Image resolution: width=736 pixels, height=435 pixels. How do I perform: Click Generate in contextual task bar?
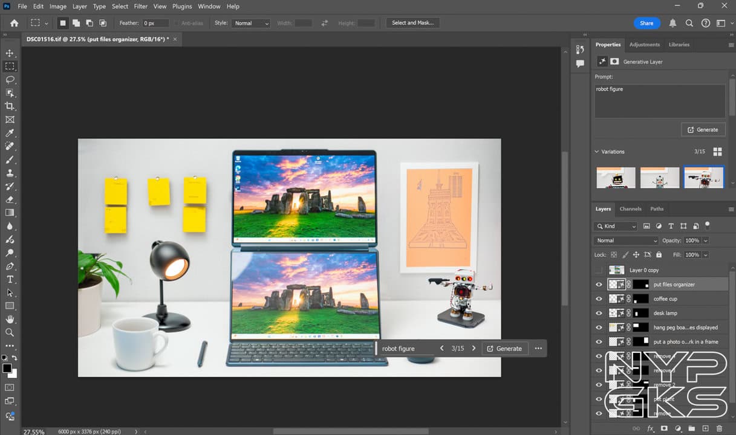click(x=504, y=349)
